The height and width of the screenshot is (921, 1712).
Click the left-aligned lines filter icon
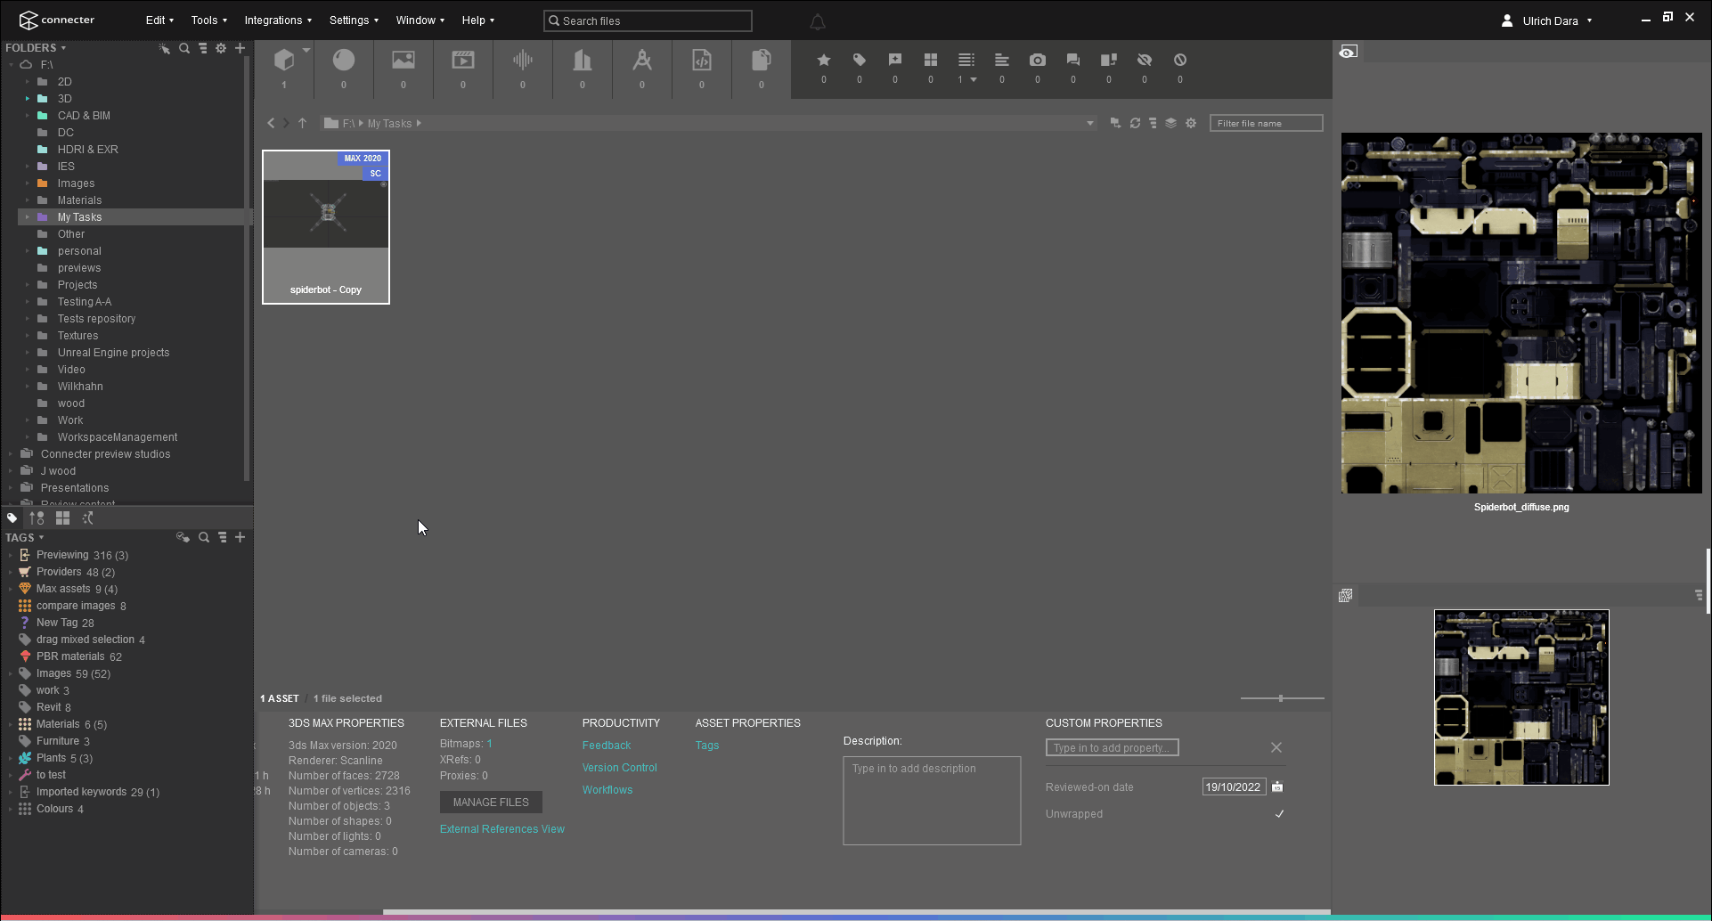[1002, 60]
